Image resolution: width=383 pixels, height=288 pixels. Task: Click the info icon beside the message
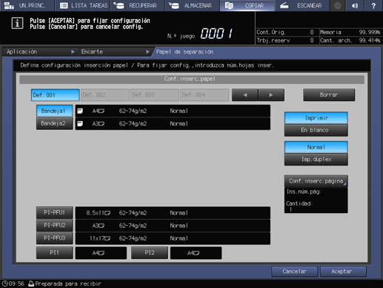pyautogui.click(x=17, y=24)
